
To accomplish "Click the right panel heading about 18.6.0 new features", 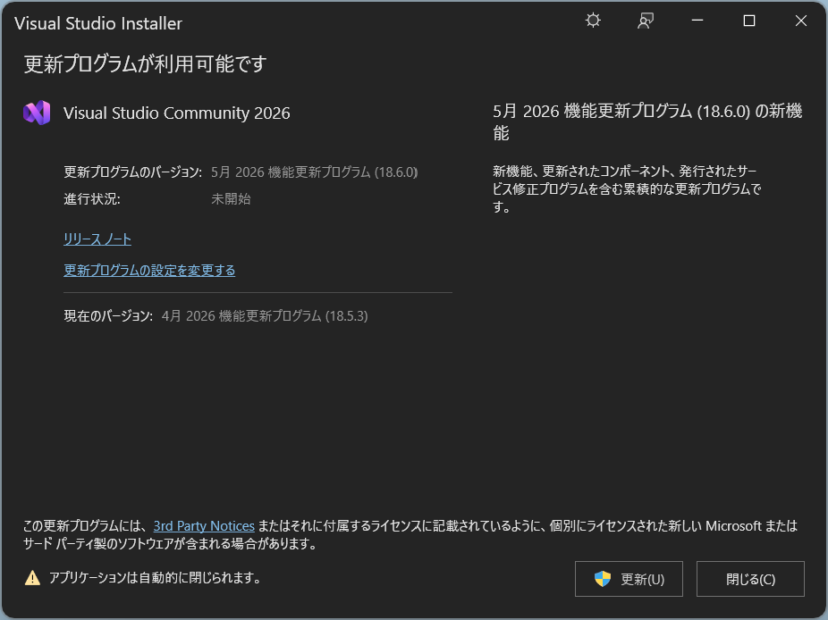I will [x=647, y=121].
